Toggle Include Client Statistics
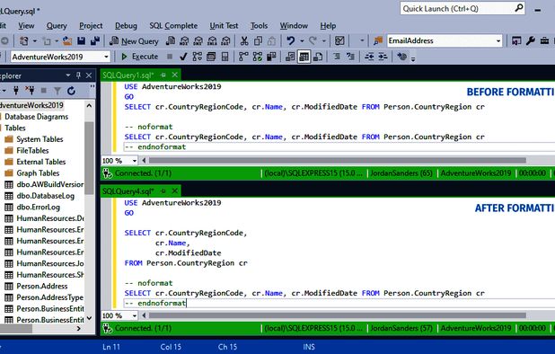The height and width of the screenshot is (354, 555). pyautogui.click(x=271, y=57)
